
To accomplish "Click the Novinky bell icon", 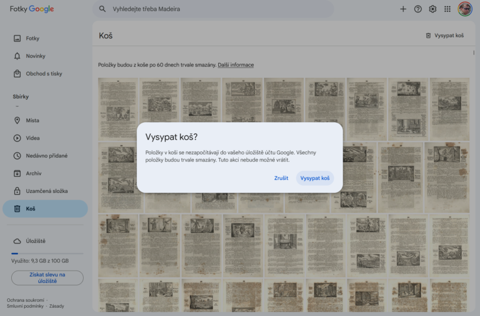I will (17, 56).
